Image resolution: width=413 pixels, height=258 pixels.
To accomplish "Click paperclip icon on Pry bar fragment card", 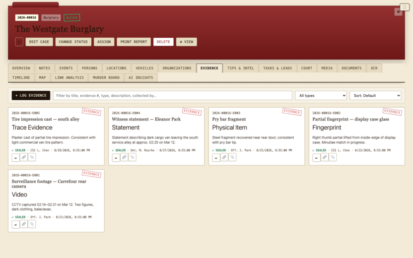I will pos(232,157).
